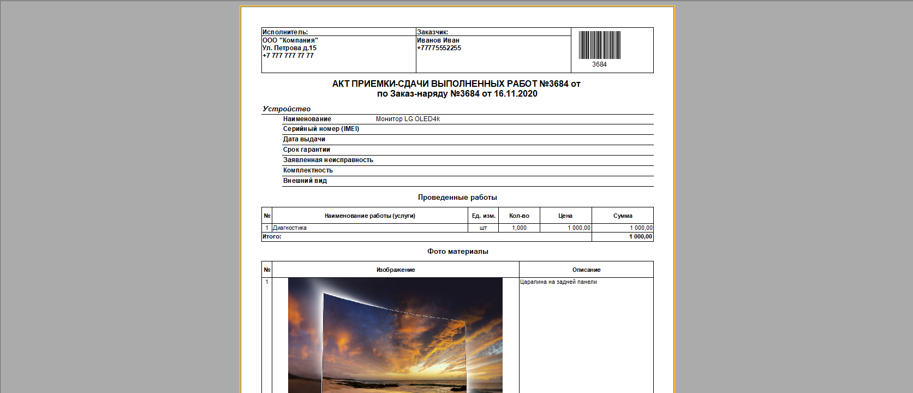This screenshot has height=393, width=913.
Task: Click the 'Устройство' section heading
Action: pyautogui.click(x=287, y=109)
